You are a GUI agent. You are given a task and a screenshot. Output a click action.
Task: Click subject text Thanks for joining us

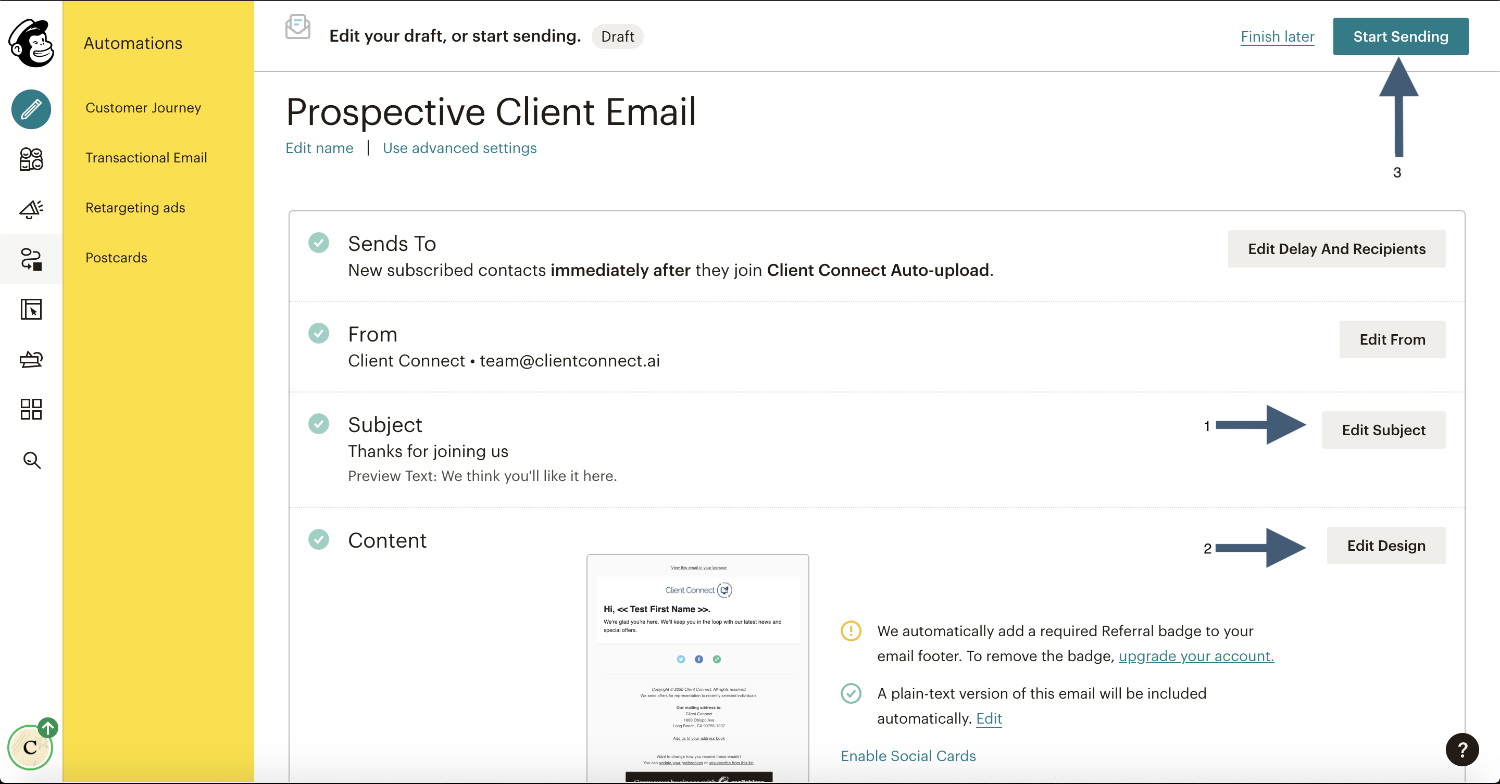pos(428,451)
